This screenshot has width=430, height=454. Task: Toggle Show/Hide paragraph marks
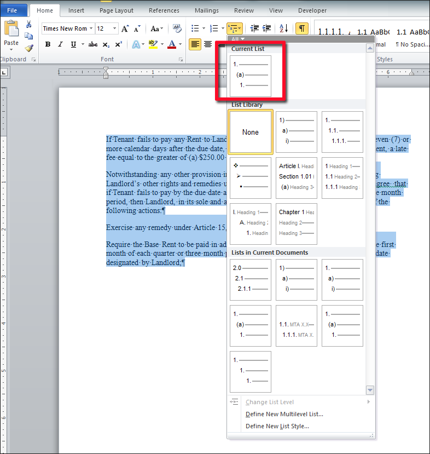click(x=302, y=28)
